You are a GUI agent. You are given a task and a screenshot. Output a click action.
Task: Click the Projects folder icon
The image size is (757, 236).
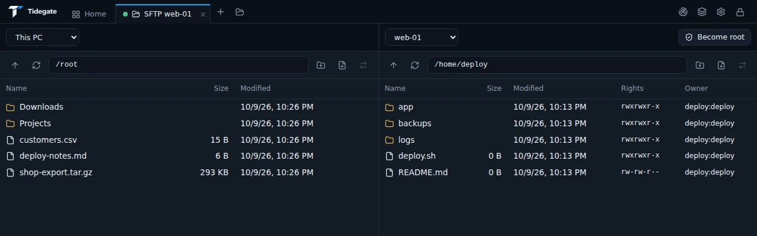point(10,124)
